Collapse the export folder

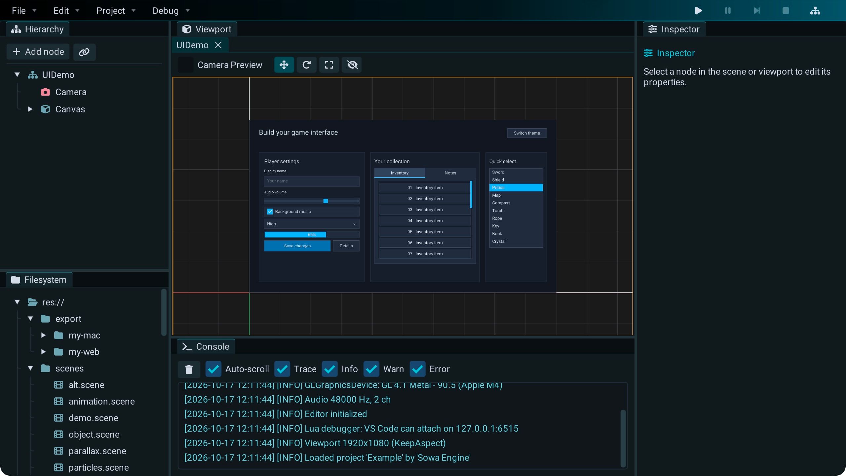(30, 319)
